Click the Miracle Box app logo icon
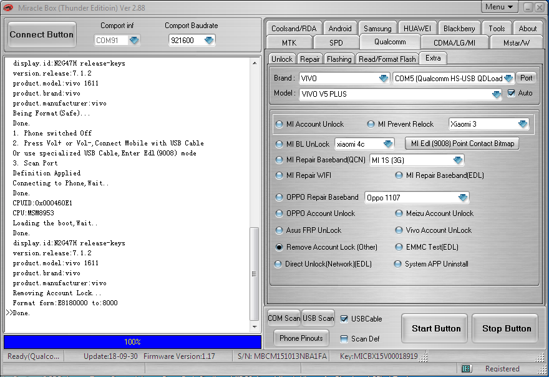 click(7, 7)
